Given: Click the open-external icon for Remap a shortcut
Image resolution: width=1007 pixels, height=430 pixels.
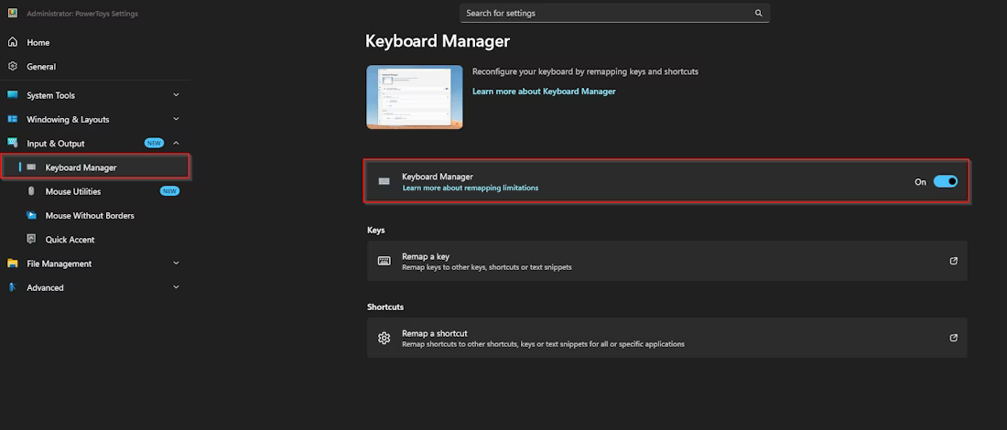Looking at the screenshot, I should point(954,338).
